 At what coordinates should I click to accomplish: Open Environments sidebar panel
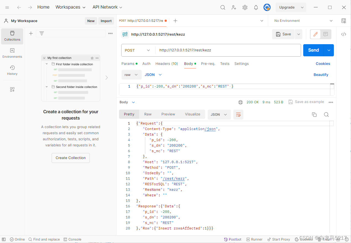12,53
